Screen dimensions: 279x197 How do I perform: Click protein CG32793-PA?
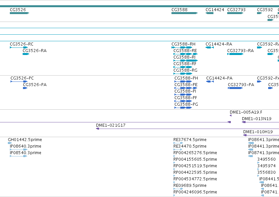(235, 88)
